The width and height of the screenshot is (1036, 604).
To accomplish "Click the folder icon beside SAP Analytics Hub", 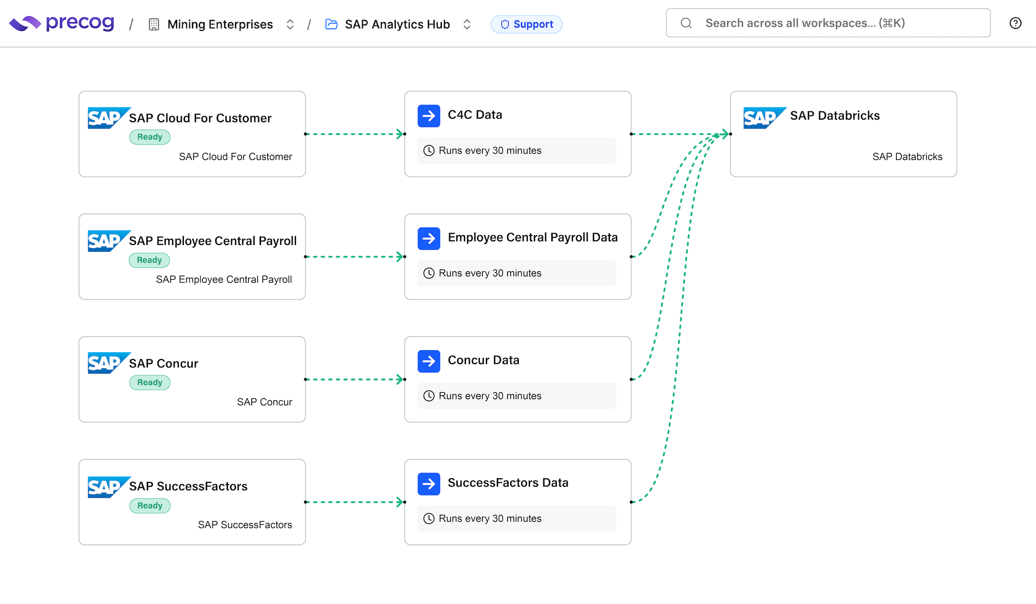I will tap(332, 24).
